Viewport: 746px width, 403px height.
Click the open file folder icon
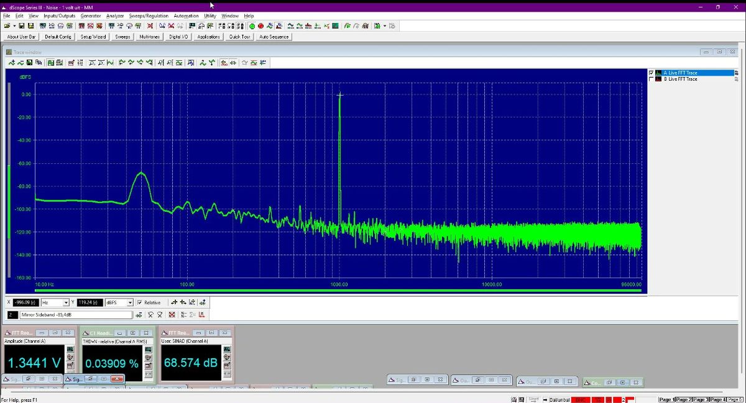point(7,26)
